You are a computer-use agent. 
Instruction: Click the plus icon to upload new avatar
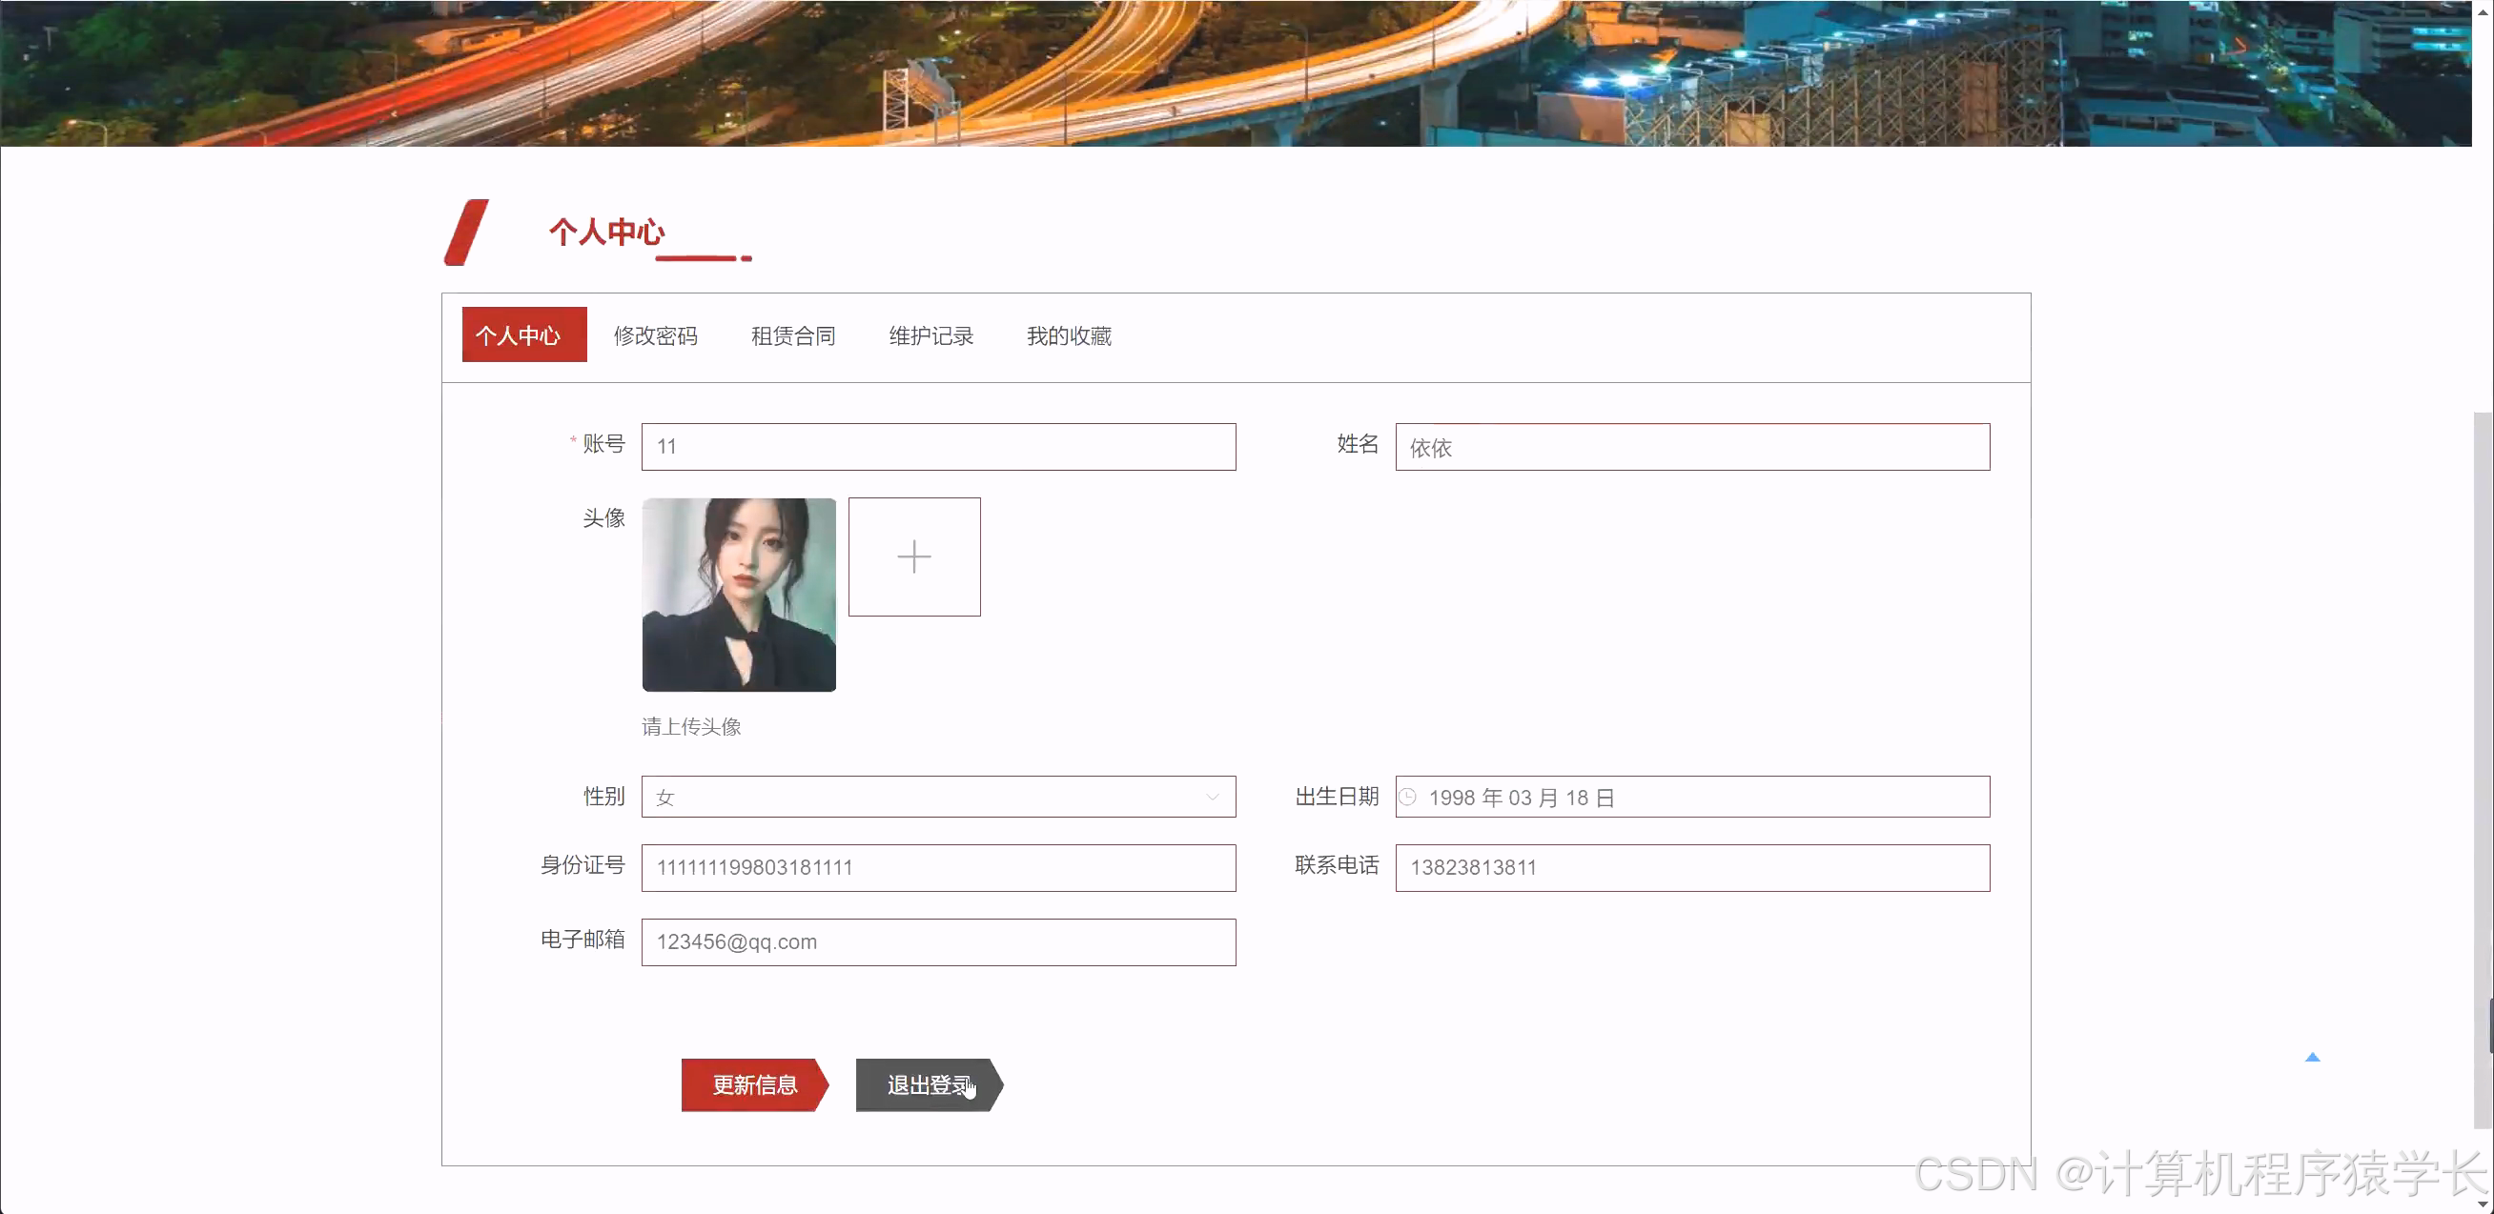coord(914,556)
